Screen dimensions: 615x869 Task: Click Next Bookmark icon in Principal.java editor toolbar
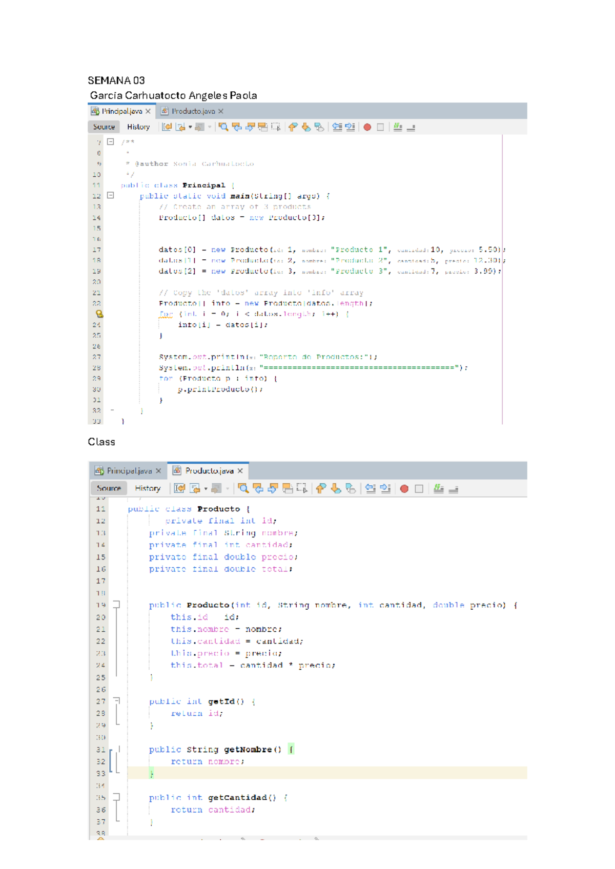[306, 127]
